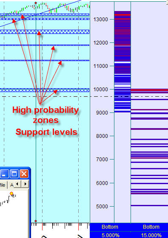This screenshot has height=238, width=168.
Task: Select the 5.000% value cell
Action: pyautogui.click(x=110, y=235)
